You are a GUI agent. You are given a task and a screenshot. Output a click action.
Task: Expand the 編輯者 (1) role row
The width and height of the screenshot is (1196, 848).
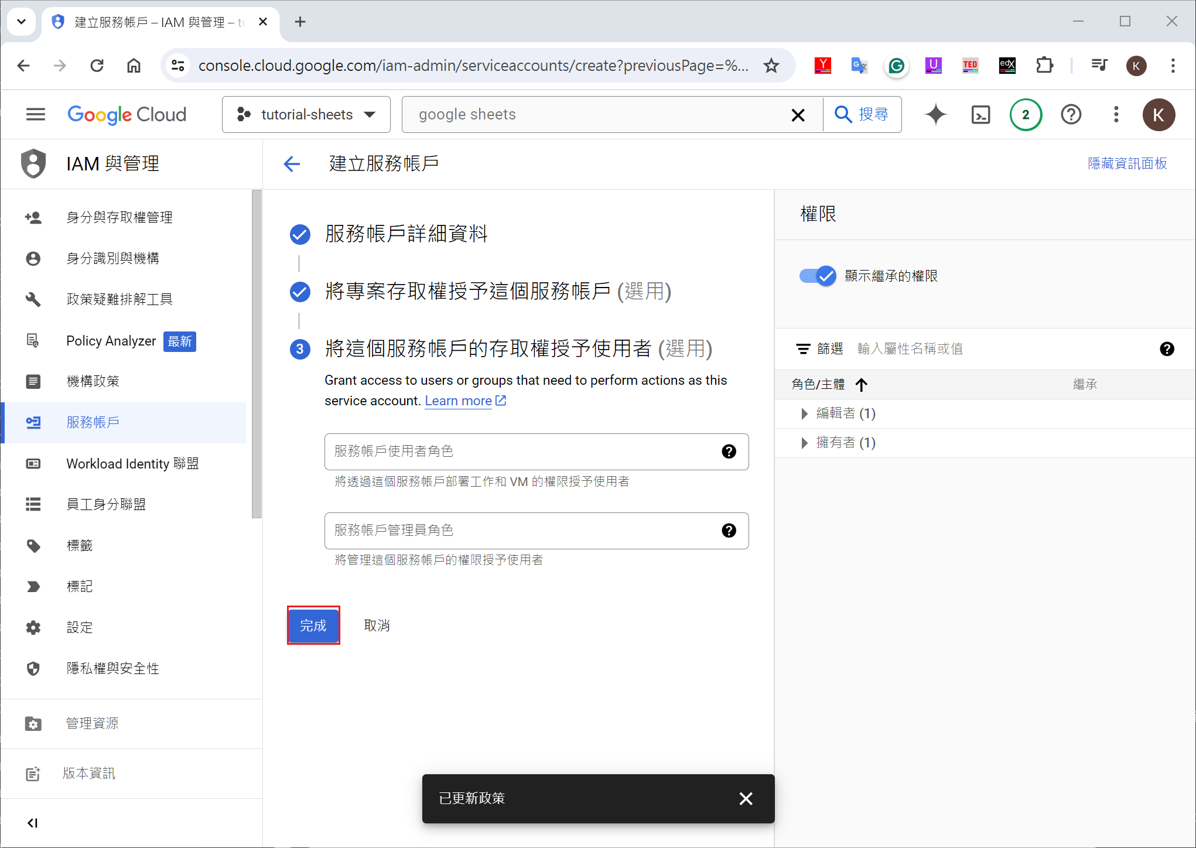(804, 414)
